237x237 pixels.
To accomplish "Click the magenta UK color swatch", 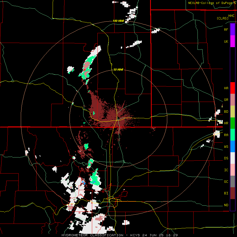I will point(233,41).
